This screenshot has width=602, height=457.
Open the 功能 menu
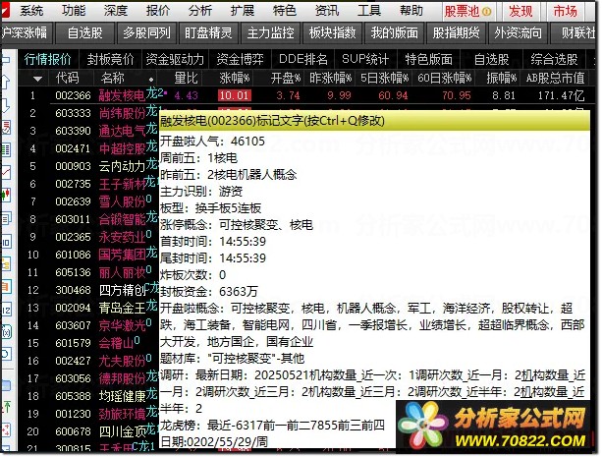click(x=74, y=10)
